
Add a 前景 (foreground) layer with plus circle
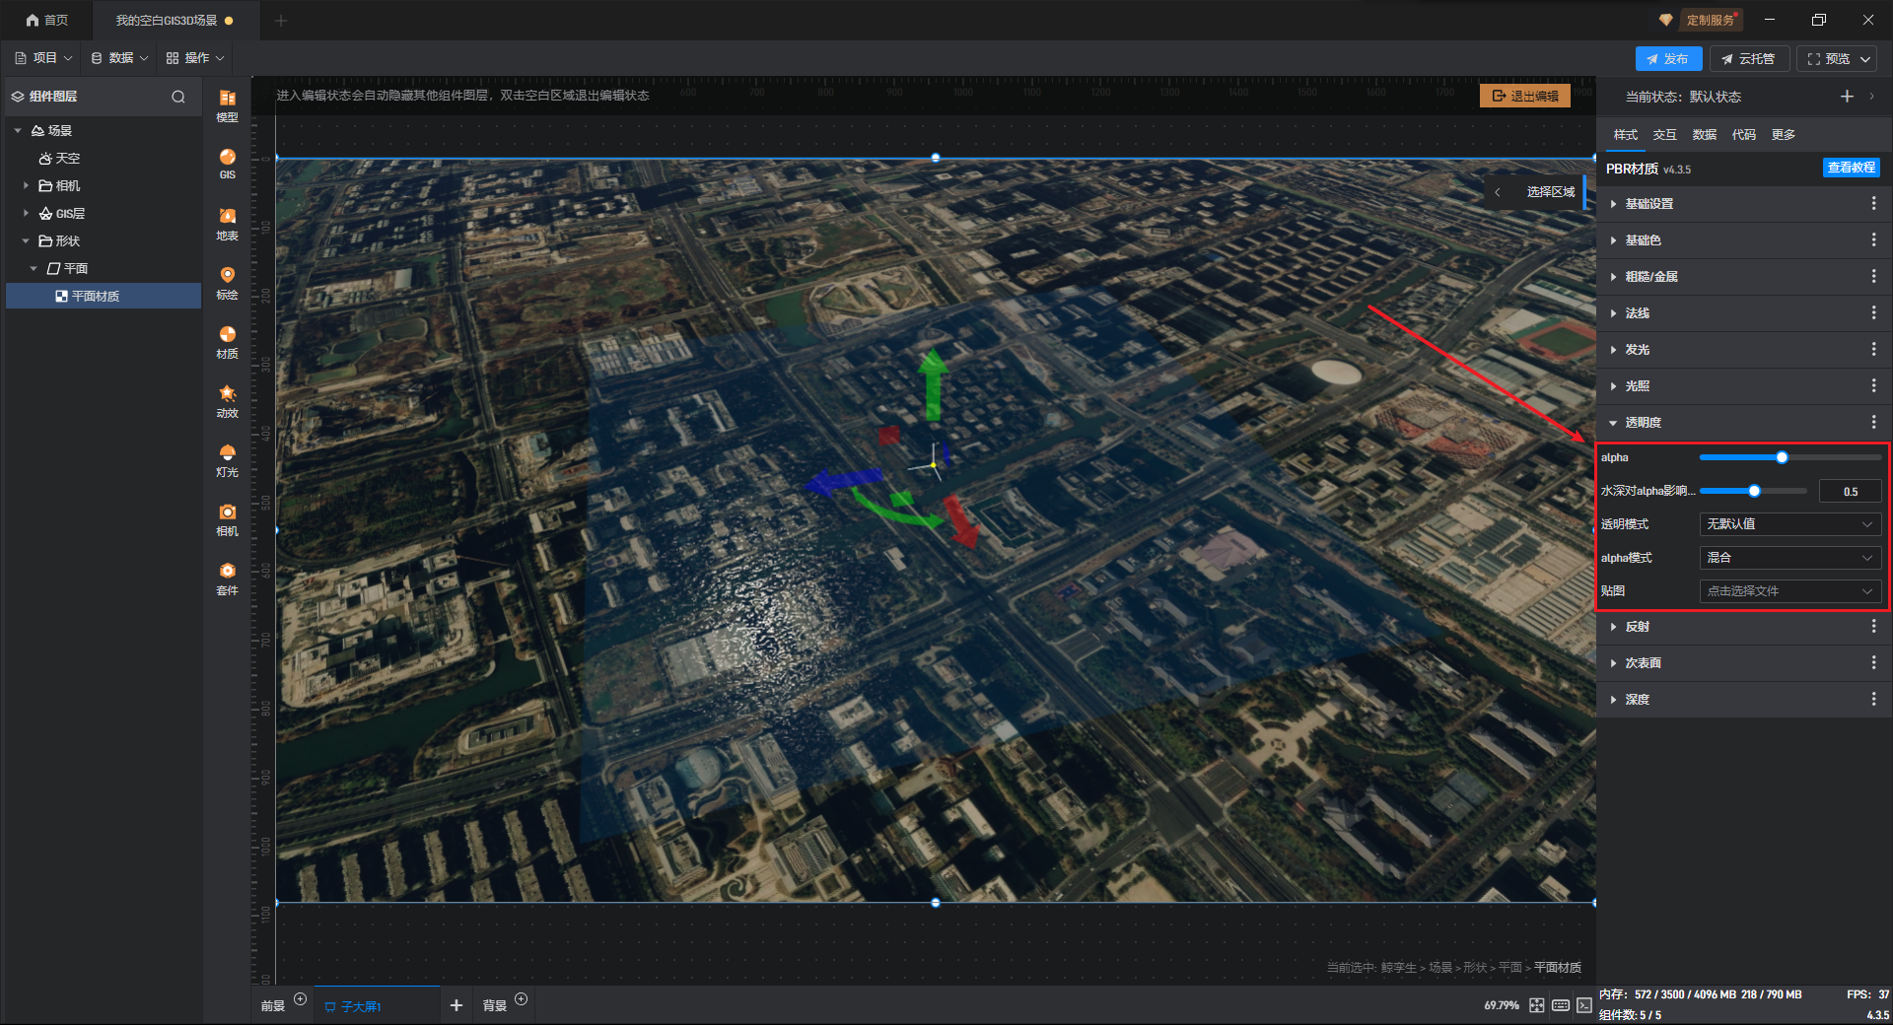pyautogui.click(x=301, y=999)
